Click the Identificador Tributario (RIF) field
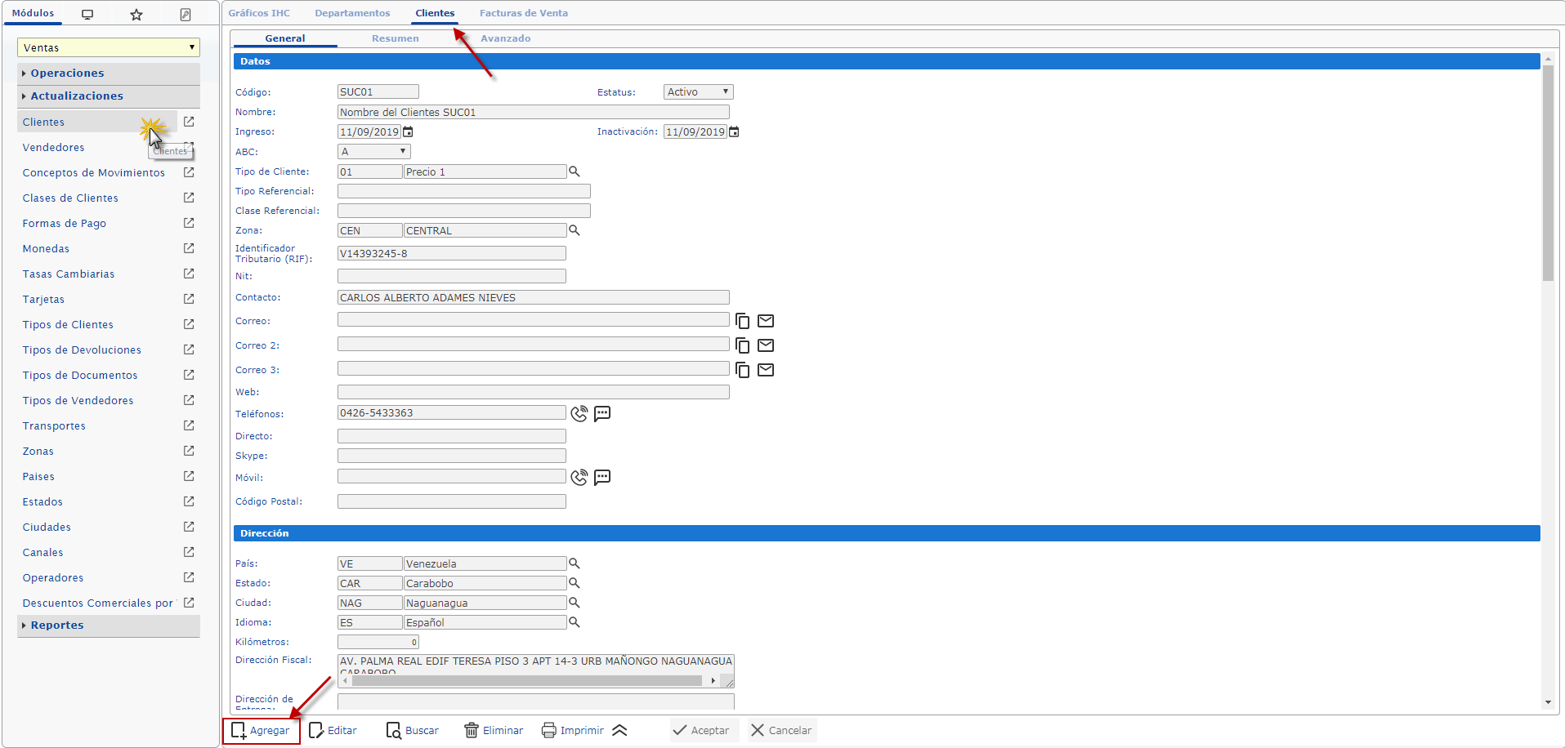 click(x=452, y=253)
